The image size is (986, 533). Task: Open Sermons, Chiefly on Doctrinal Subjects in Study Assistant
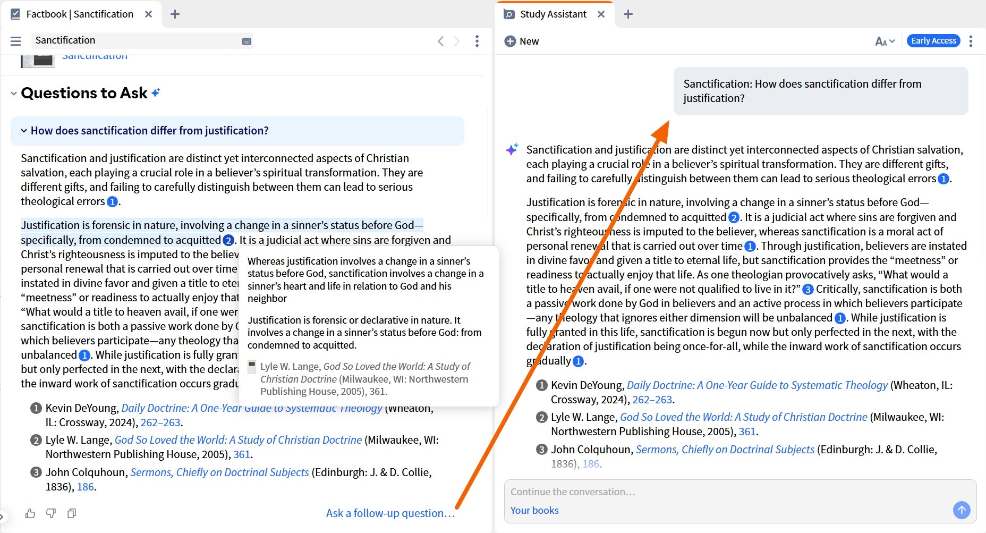tap(725, 450)
